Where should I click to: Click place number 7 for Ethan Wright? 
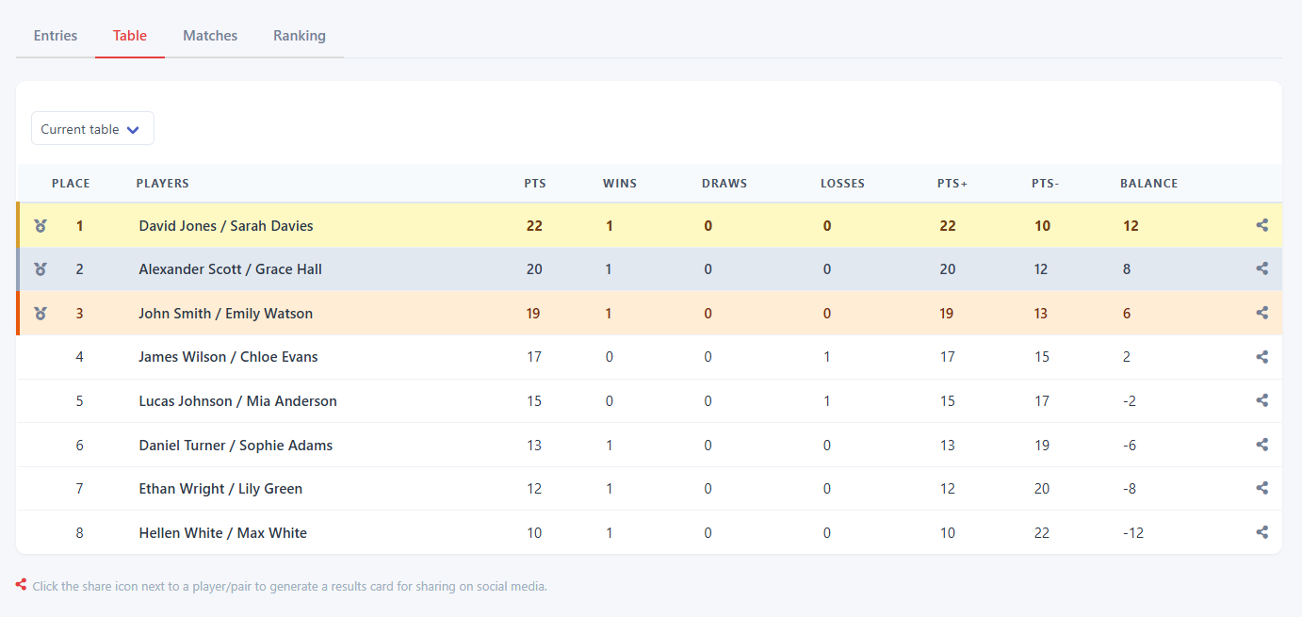(80, 489)
